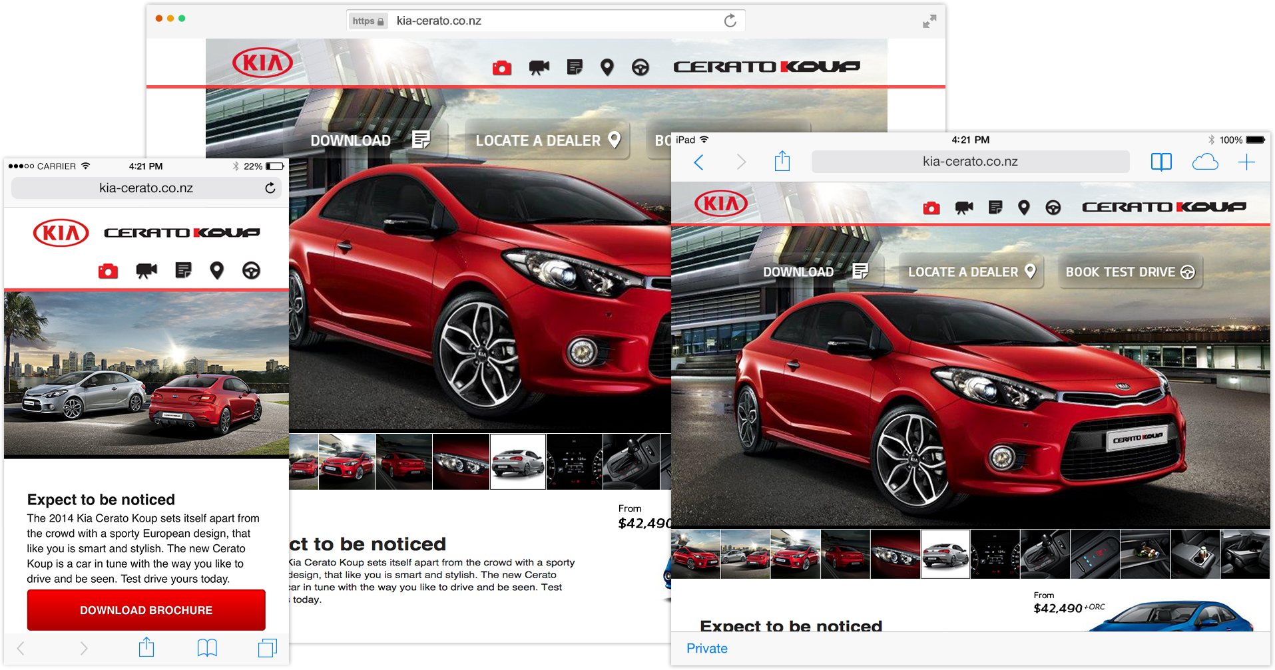
Task: Click the steering wheel icon in desktop header
Action: click(x=640, y=67)
